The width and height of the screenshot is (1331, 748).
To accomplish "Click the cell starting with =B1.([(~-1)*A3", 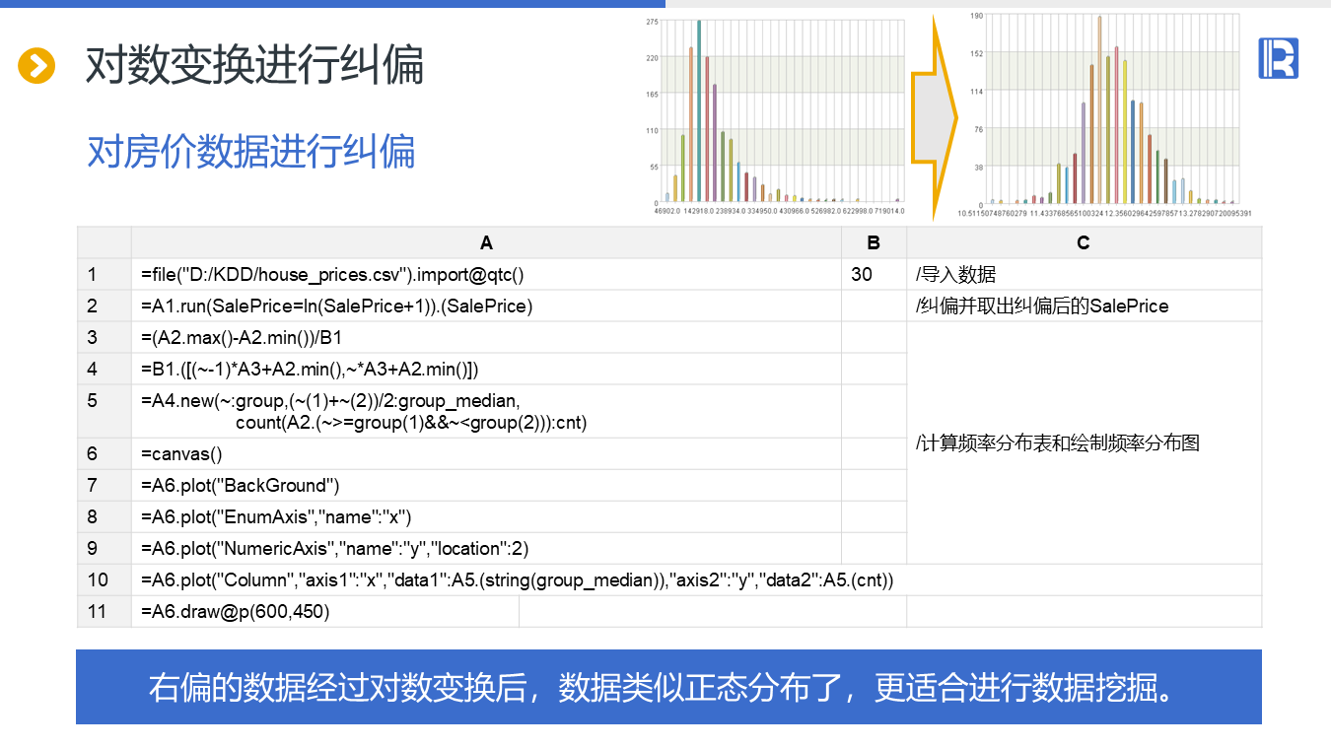I will click(486, 369).
